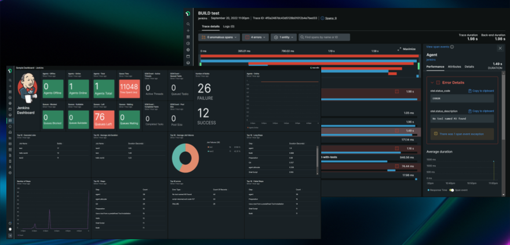
Task: Click the plus icon in trace sidebar
Action: pos(188,31)
